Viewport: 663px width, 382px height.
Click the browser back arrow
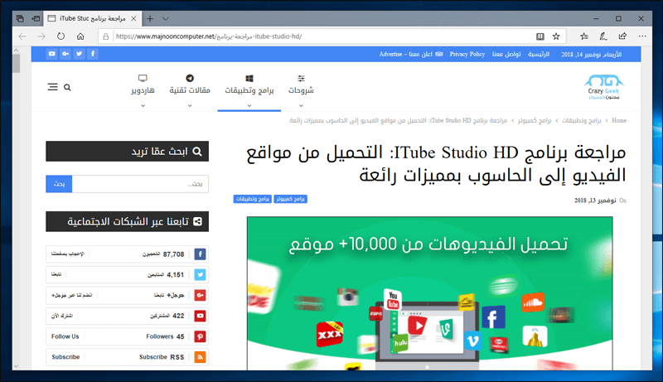(x=22, y=36)
